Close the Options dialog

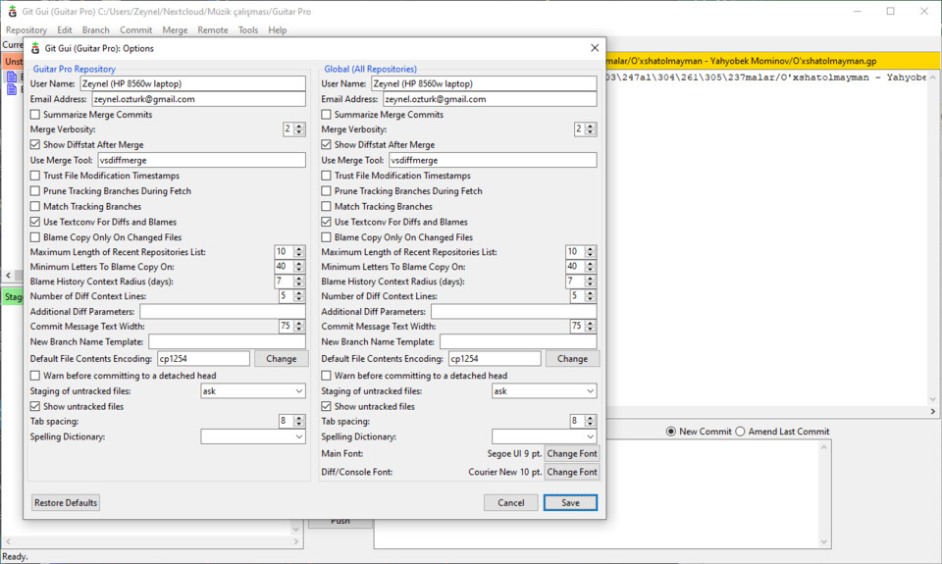(595, 48)
